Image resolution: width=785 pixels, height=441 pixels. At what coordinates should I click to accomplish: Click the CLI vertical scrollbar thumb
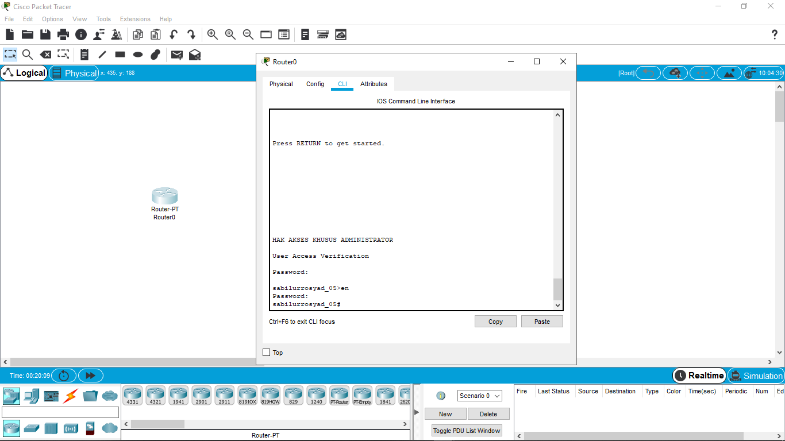point(557,289)
